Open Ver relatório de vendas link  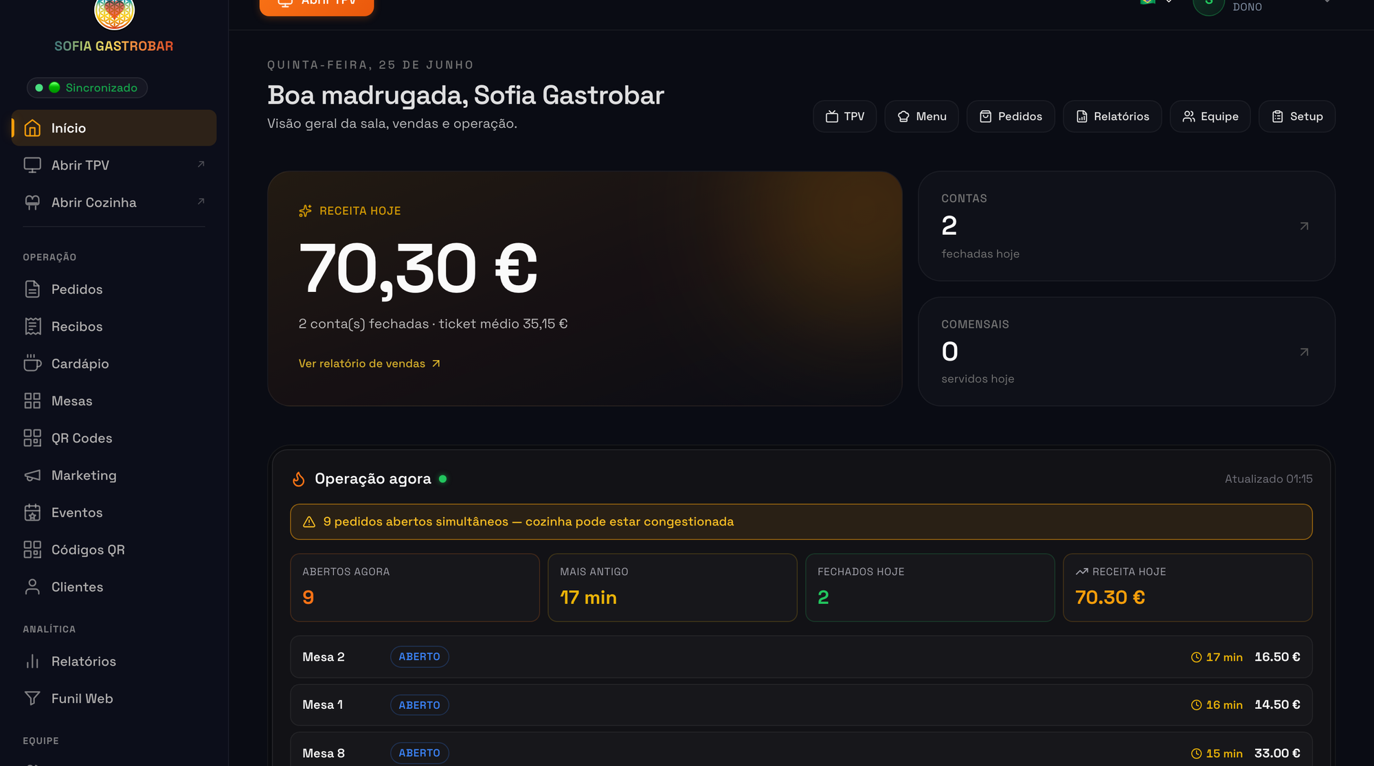pyautogui.click(x=370, y=363)
